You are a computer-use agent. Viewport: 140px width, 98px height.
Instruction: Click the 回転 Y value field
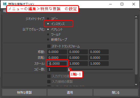tap(78, 58)
